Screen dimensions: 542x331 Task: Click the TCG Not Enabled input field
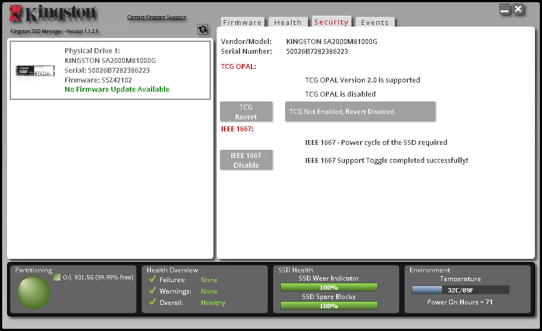pos(360,112)
